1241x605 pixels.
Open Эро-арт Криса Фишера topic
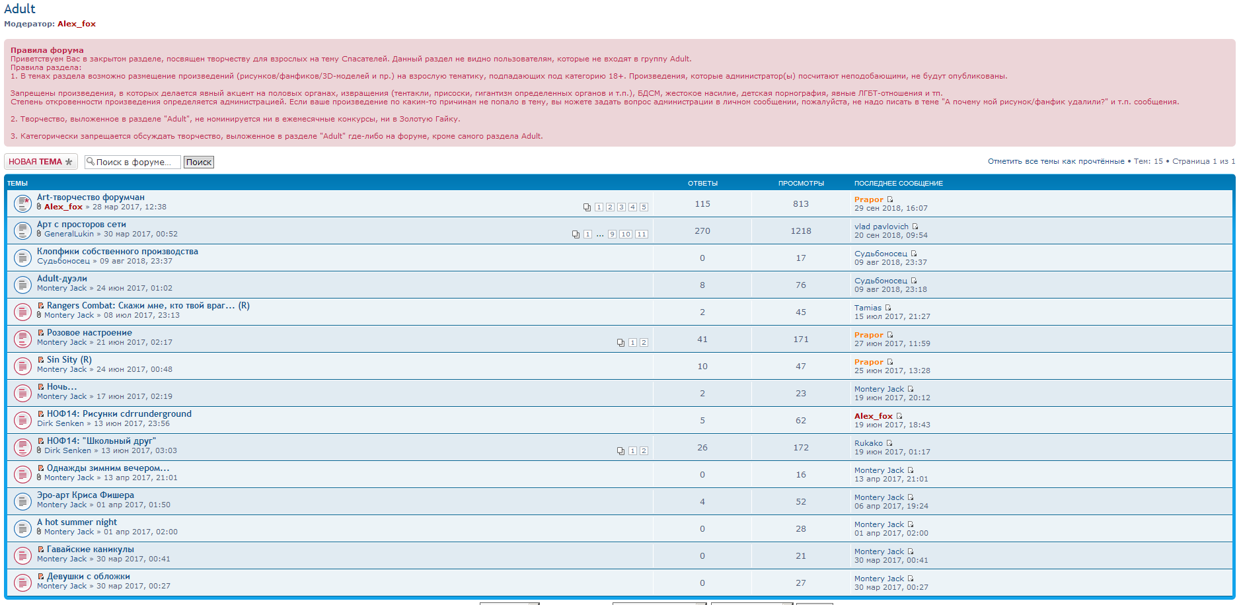[85, 495]
